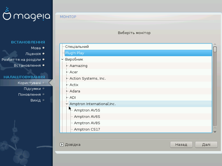The image size is (222, 166).
Task: Click the Довідка help play icon
Action: (62, 144)
